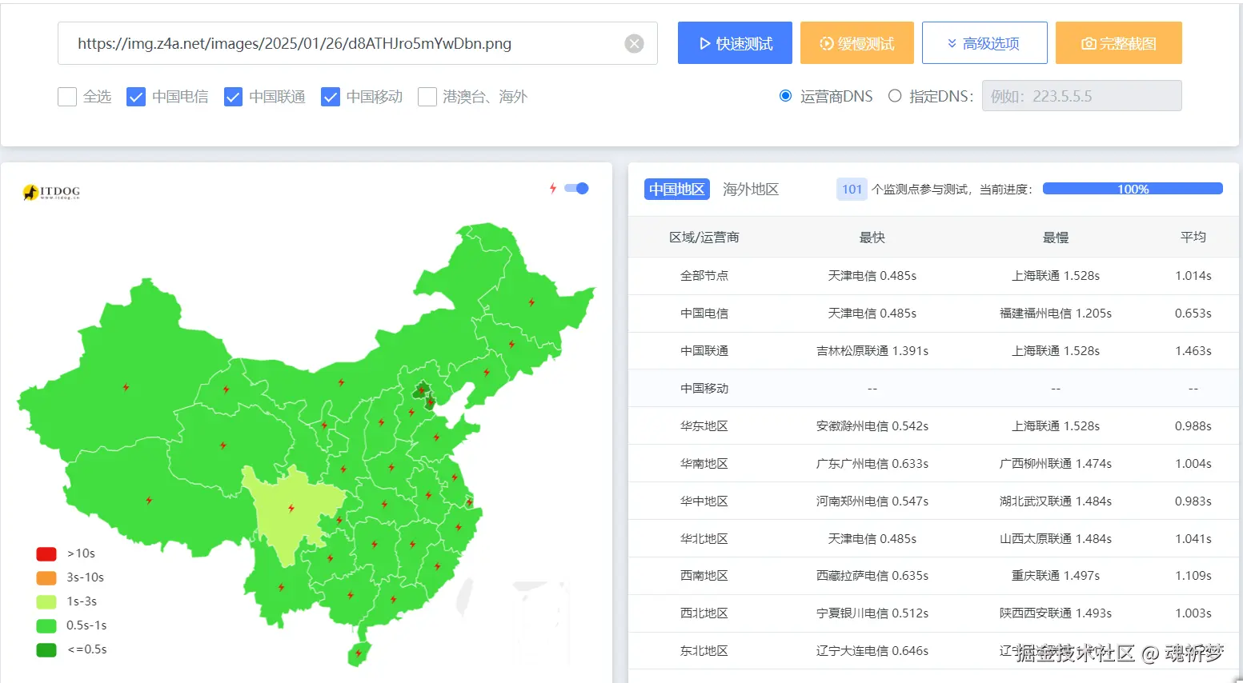1243x683 pixels.
Task: Click the custom DNS input field
Action: [1081, 96]
